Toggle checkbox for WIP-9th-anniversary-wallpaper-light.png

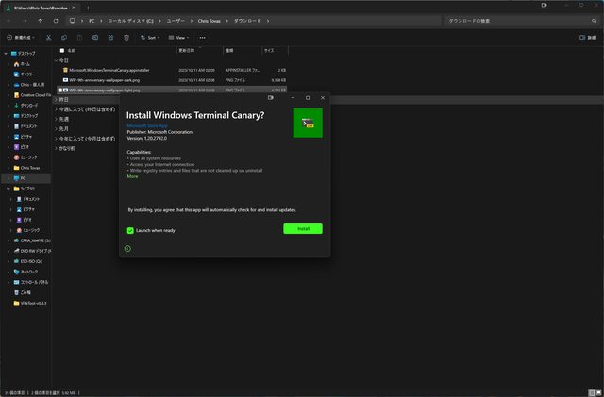tap(60, 91)
